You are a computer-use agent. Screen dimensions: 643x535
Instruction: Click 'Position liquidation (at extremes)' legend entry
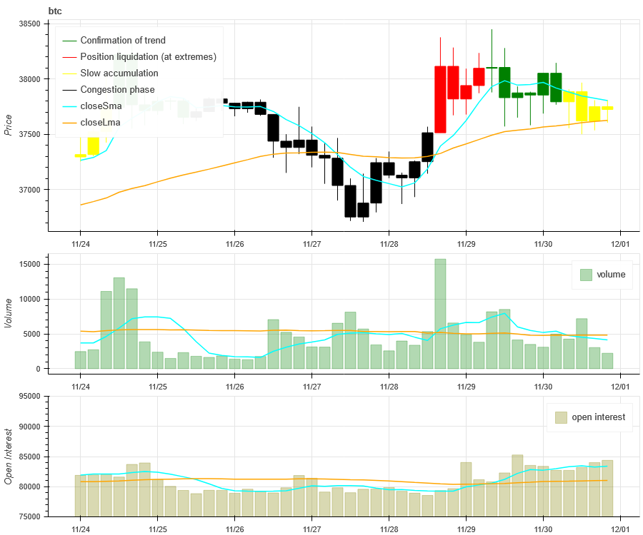[148, 56]
